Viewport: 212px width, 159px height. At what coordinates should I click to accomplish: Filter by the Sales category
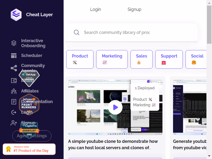coord(141,59)
